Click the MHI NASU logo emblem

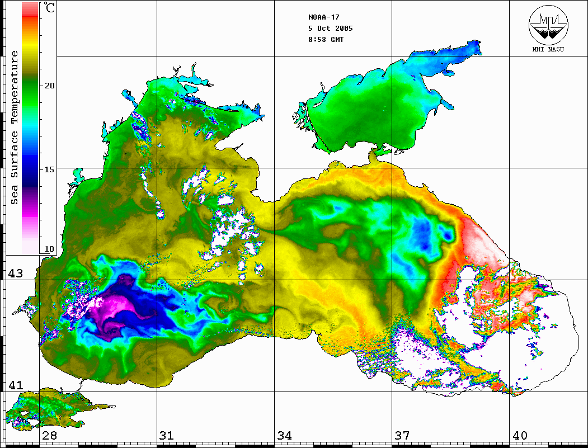coord(549,25)
